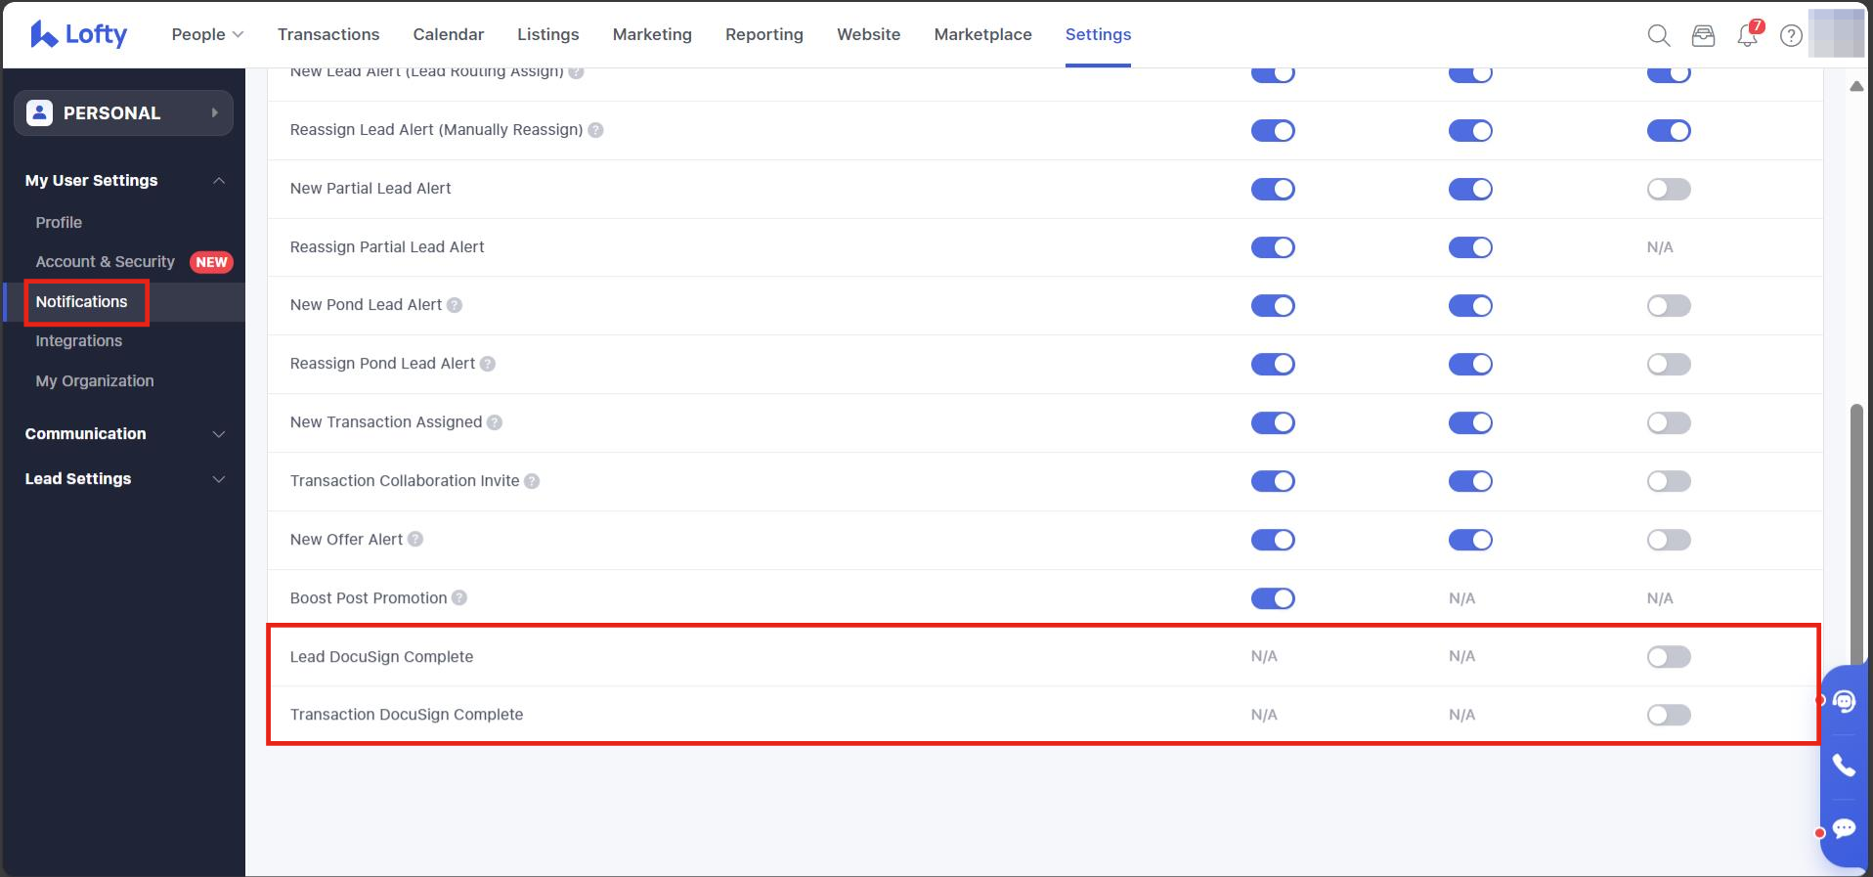Image resolution: width=1873 pixels, height=877 pixels.
Task: Open the inbox tray icon
Action: [x=1703, y=35]
